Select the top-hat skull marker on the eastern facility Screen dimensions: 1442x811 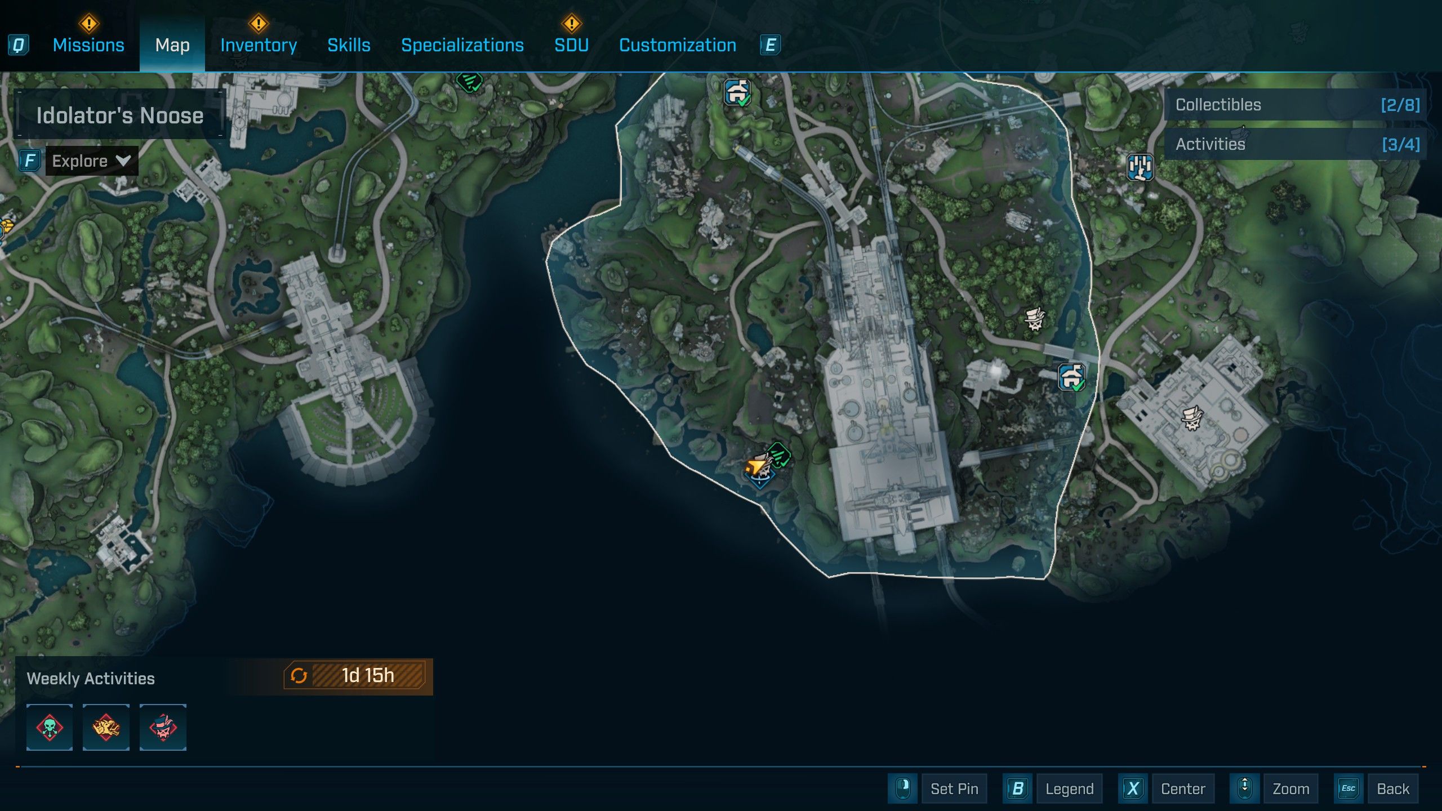coord(1191,418)
